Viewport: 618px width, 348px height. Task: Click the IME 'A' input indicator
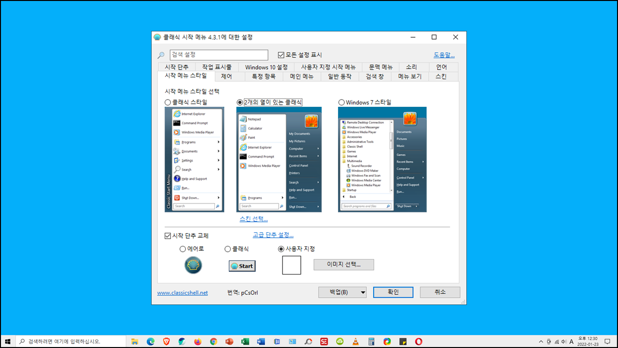pos(572,341)
